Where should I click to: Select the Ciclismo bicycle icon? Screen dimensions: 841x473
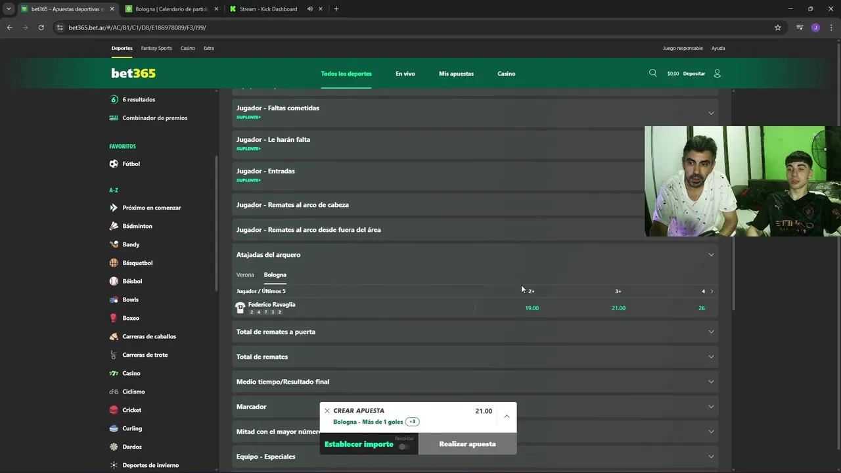[x=114, y=392]
